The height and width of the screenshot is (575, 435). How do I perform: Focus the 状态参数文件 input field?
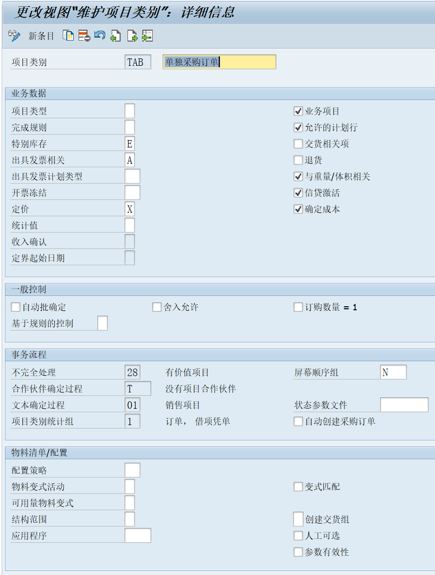(404, 405)
